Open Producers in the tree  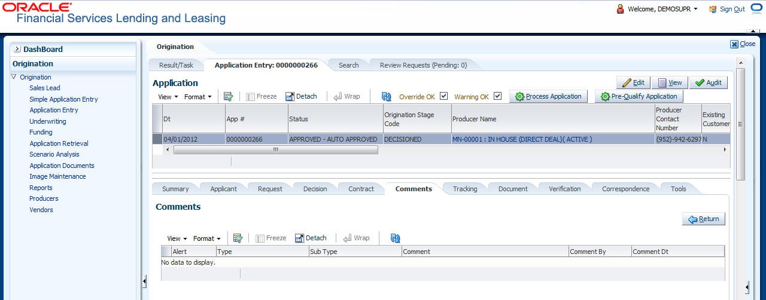pos(44,198)
